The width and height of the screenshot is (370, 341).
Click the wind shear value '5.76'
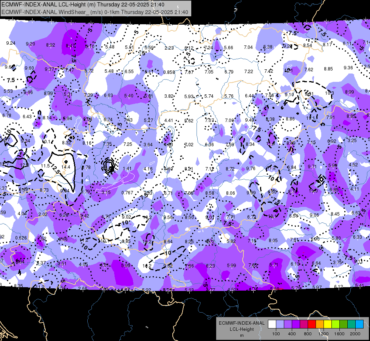click(x=229, y=96)
